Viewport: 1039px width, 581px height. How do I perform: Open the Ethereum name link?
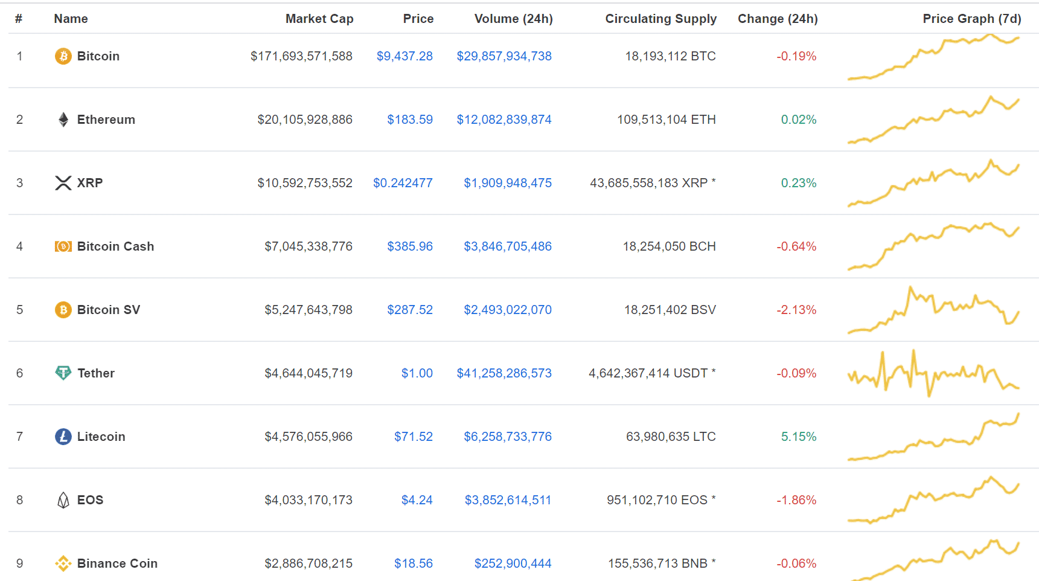point(106,120)
